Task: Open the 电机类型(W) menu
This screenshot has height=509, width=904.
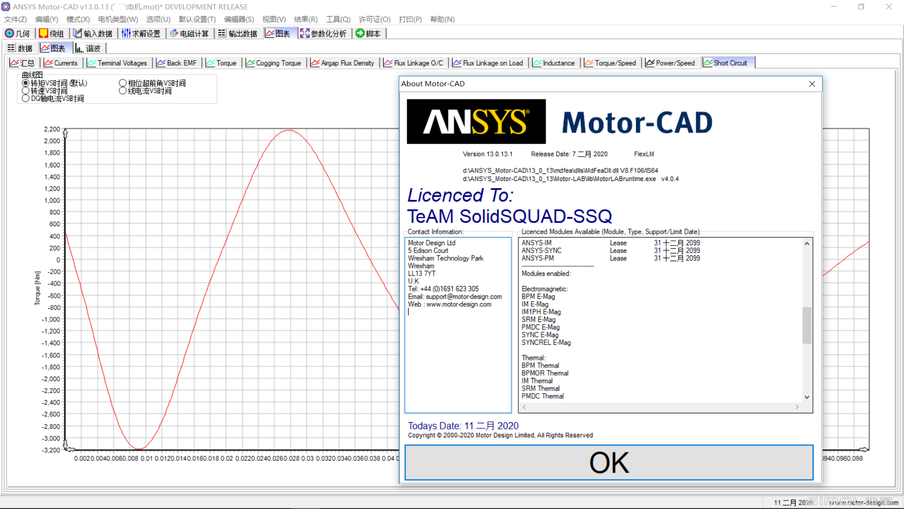Action: pyautogui.click(x=118, y=19)
